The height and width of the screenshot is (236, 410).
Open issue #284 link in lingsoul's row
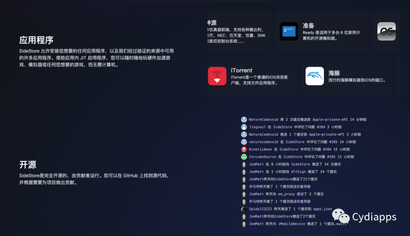point(321,127)
